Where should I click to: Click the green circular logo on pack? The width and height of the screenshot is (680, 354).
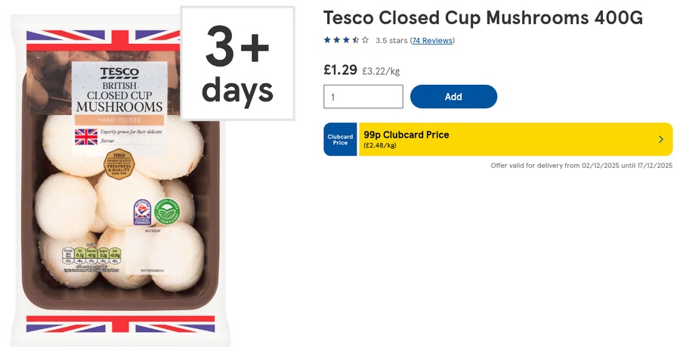tap(167, 211)
